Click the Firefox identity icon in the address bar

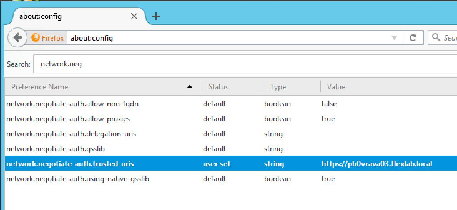(36, 38)
